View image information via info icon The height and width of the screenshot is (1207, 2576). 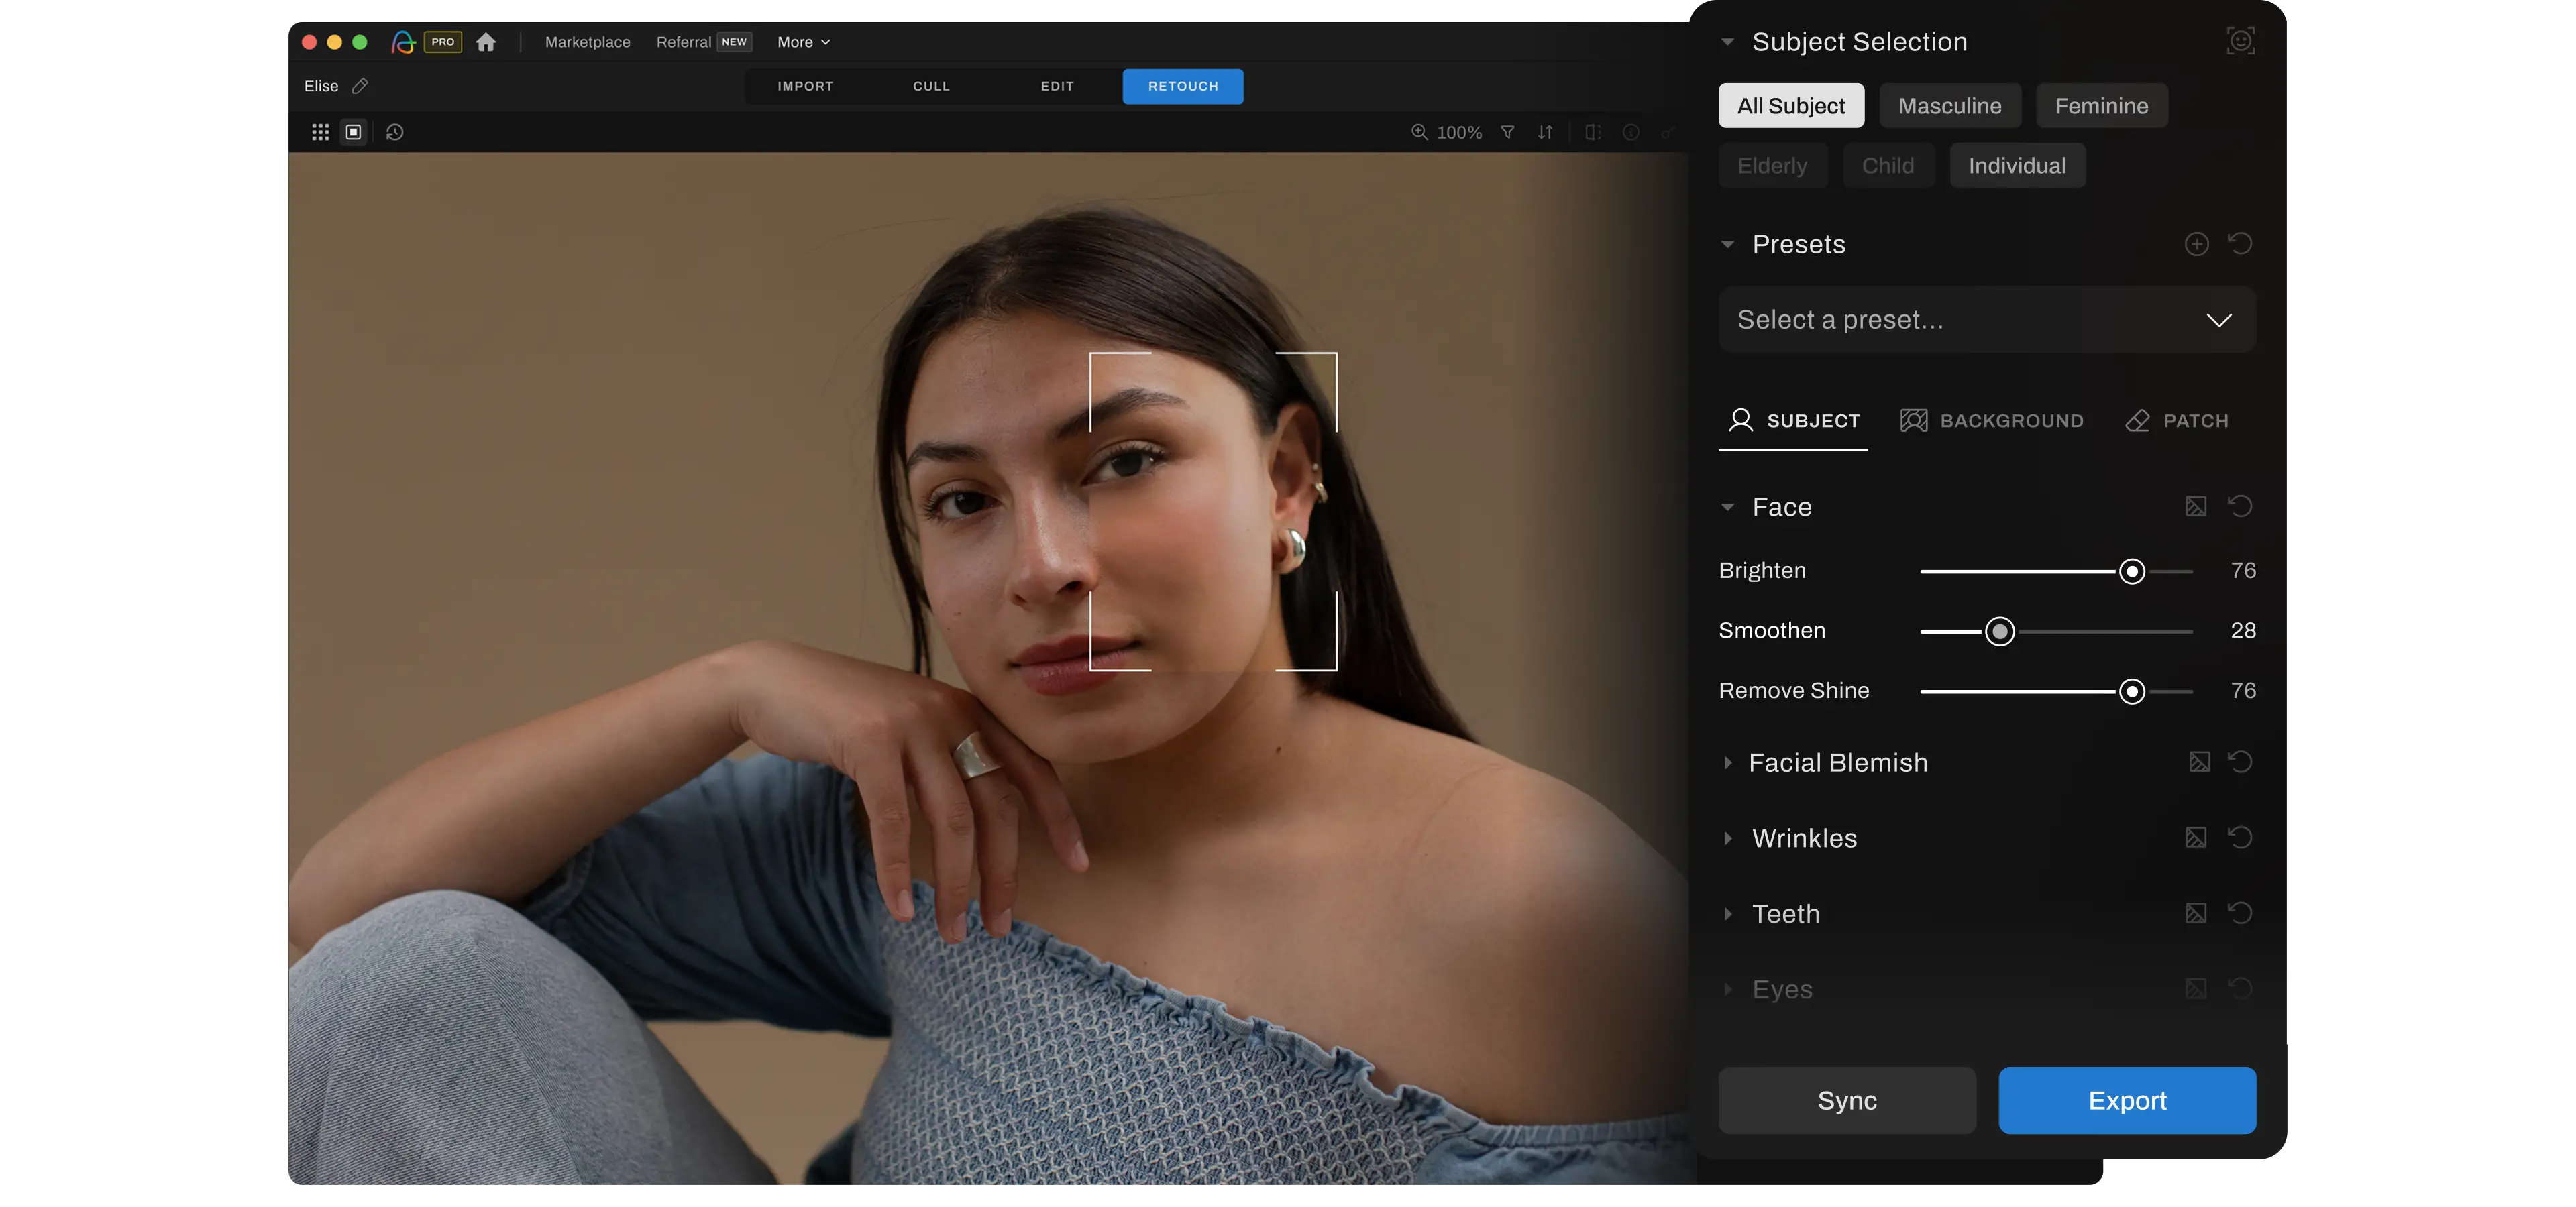(x=1630, y=133)
